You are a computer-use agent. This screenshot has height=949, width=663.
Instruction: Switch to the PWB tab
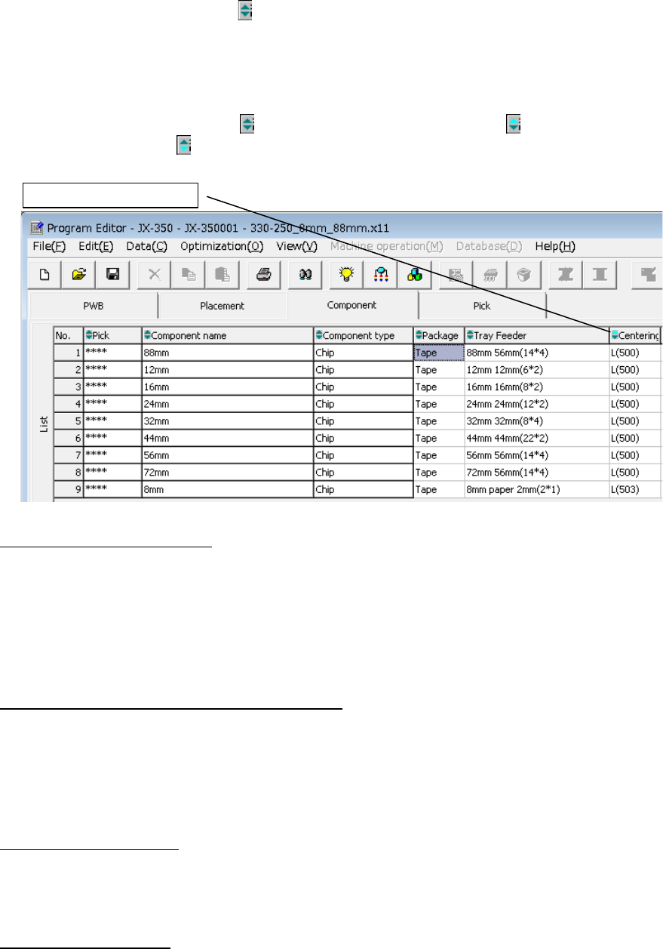tap(93, 306)
